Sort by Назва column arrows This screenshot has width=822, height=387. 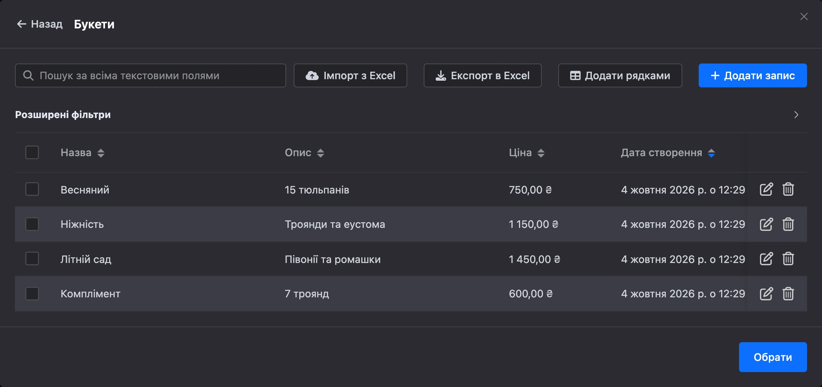101,153
